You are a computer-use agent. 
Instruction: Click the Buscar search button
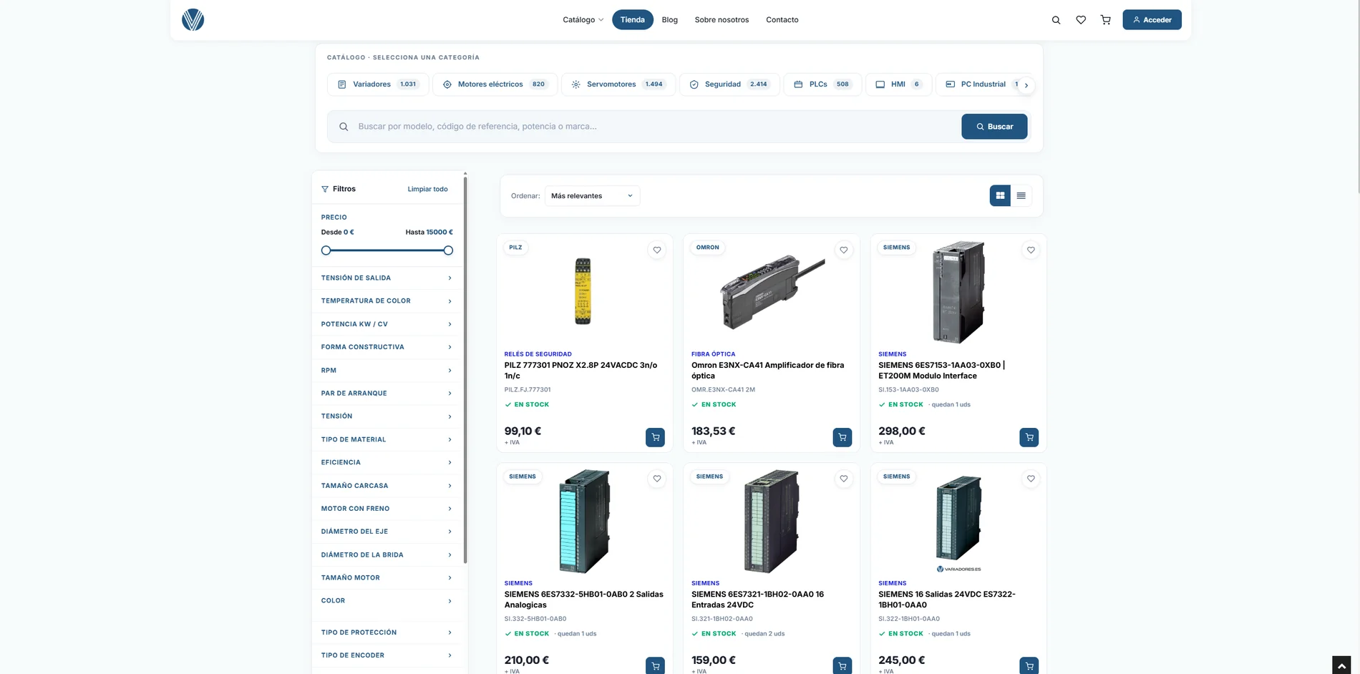994,127
